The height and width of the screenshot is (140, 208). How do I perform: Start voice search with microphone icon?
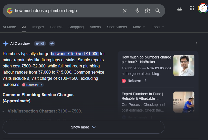pyautogui.click(x=137, y=11)
